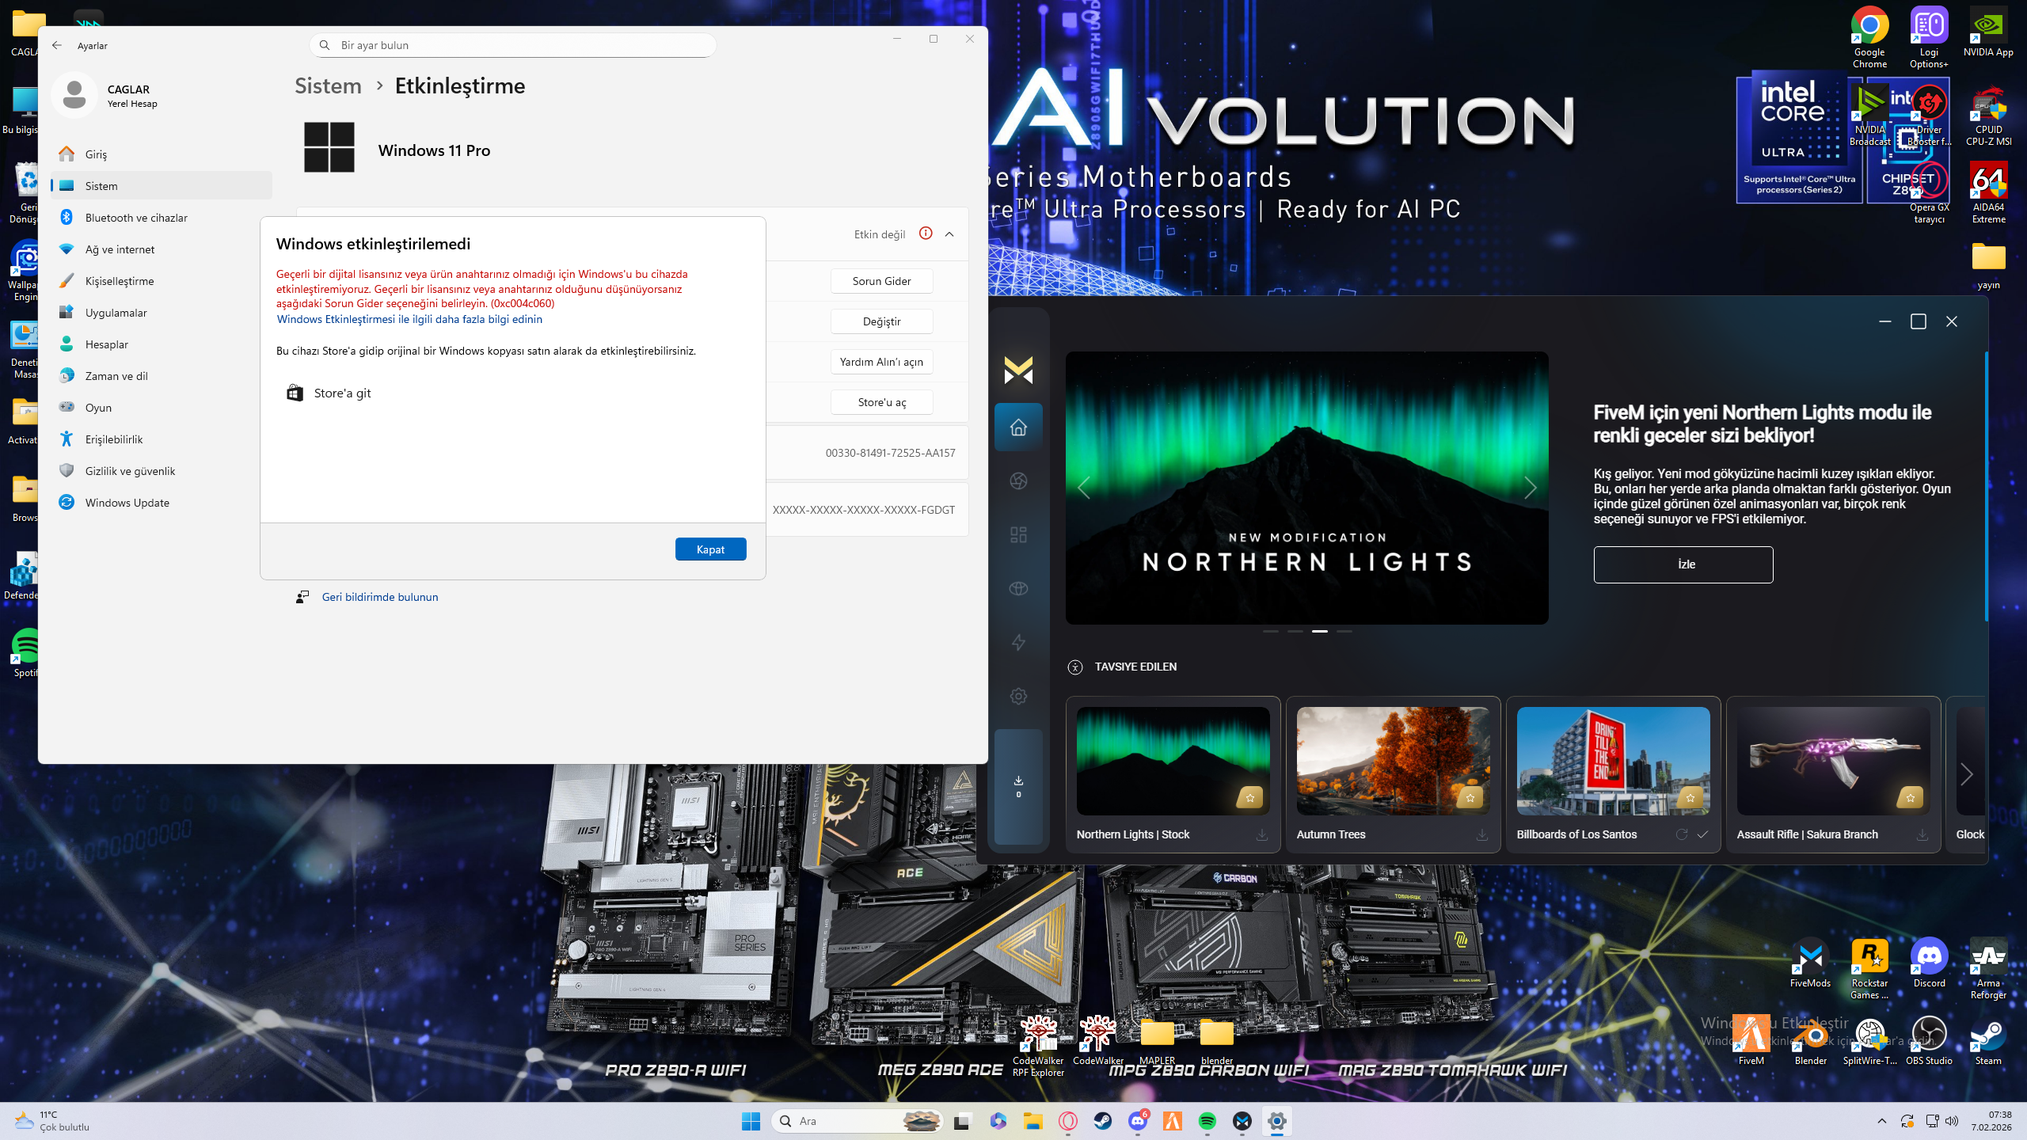The height and width of the screenshot is (1140, 2027).
Task: Show next slide in FiveMods banner
Action: 1530,488
